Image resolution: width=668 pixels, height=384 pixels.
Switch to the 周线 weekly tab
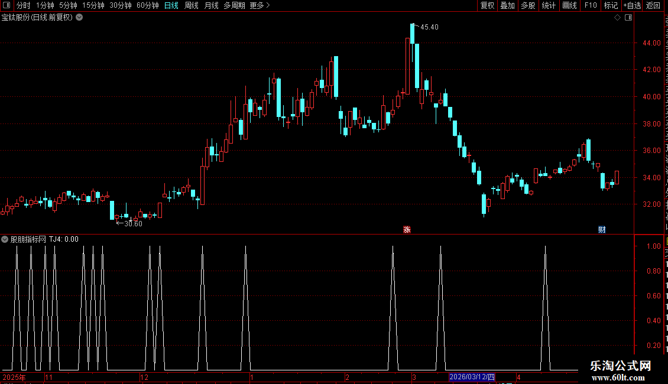(x=192, y=5)
